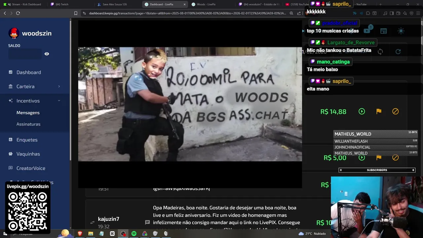423x238 pixels.
Task: Open the page zoom magnifier in address bar
Action: point(291,13)
